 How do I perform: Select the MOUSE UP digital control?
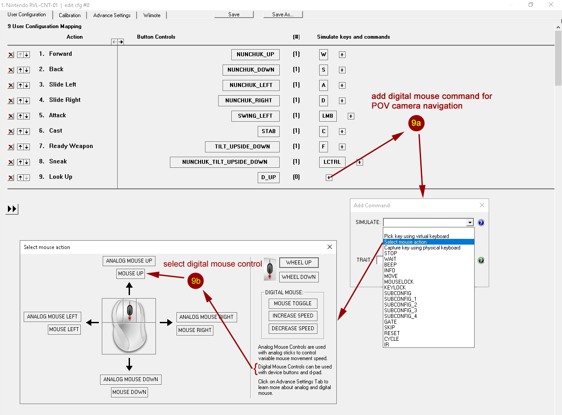tap(131, 274)
